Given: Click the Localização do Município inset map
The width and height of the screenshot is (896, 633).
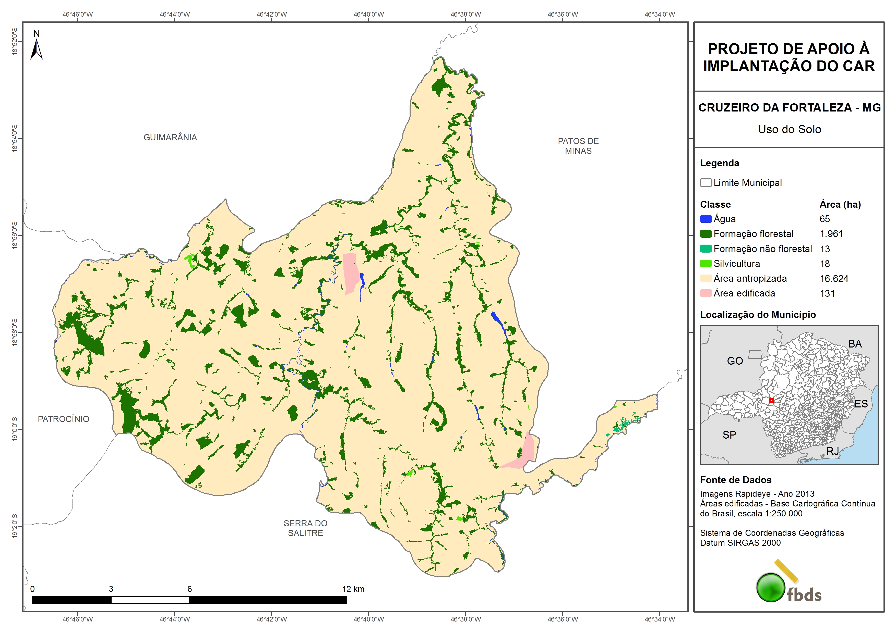Looking at the screenshot, I should [789, 395].
